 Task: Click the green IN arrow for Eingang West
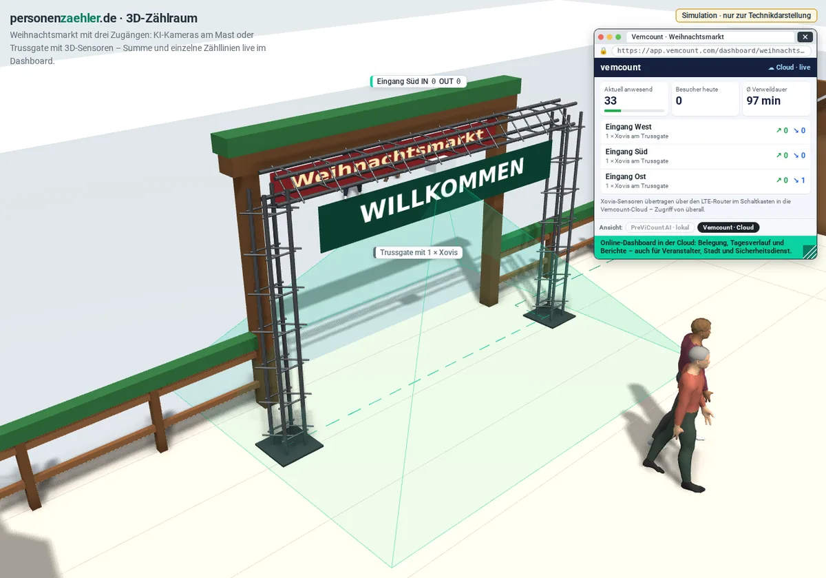781,130
